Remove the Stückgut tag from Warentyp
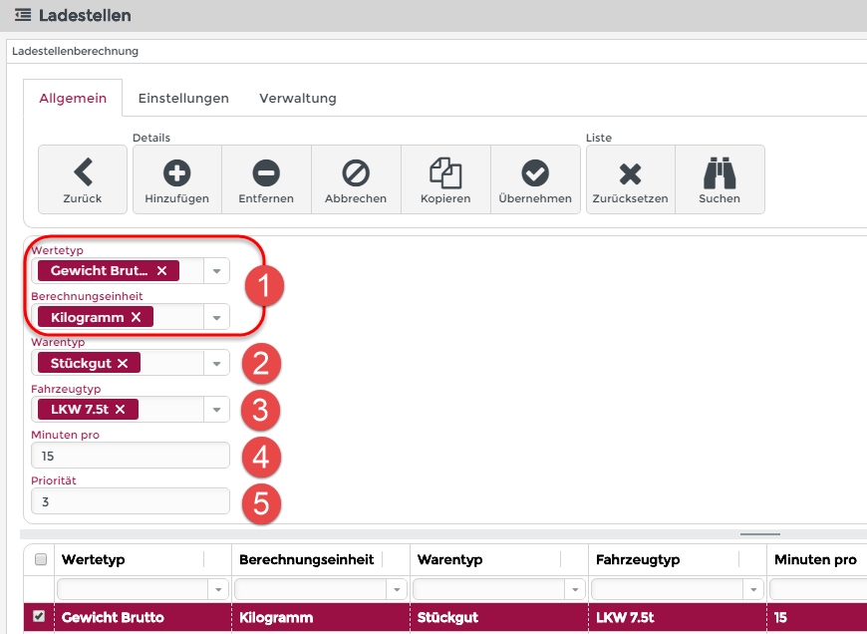This screenshot has height=634, width=867. pos(123,363)
